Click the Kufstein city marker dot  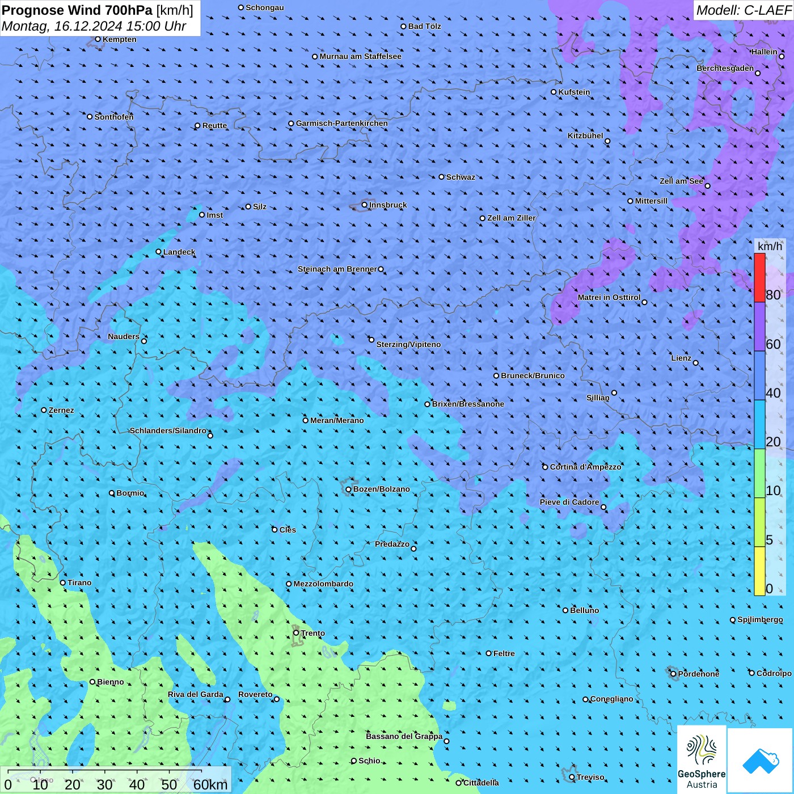[x=554, y=92]
